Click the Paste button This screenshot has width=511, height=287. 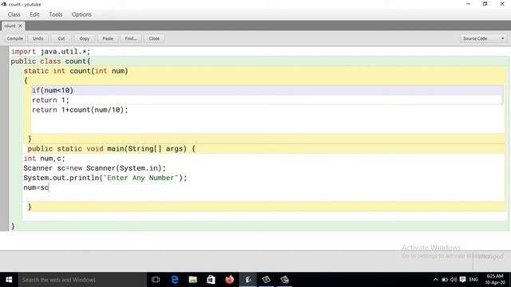click(x=108, y=38)
